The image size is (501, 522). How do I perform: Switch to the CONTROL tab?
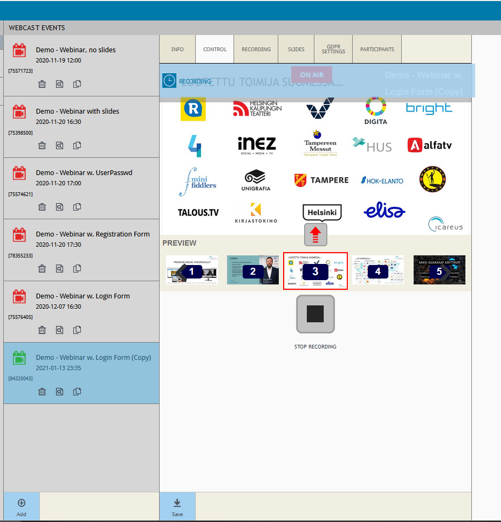[215, 49]
